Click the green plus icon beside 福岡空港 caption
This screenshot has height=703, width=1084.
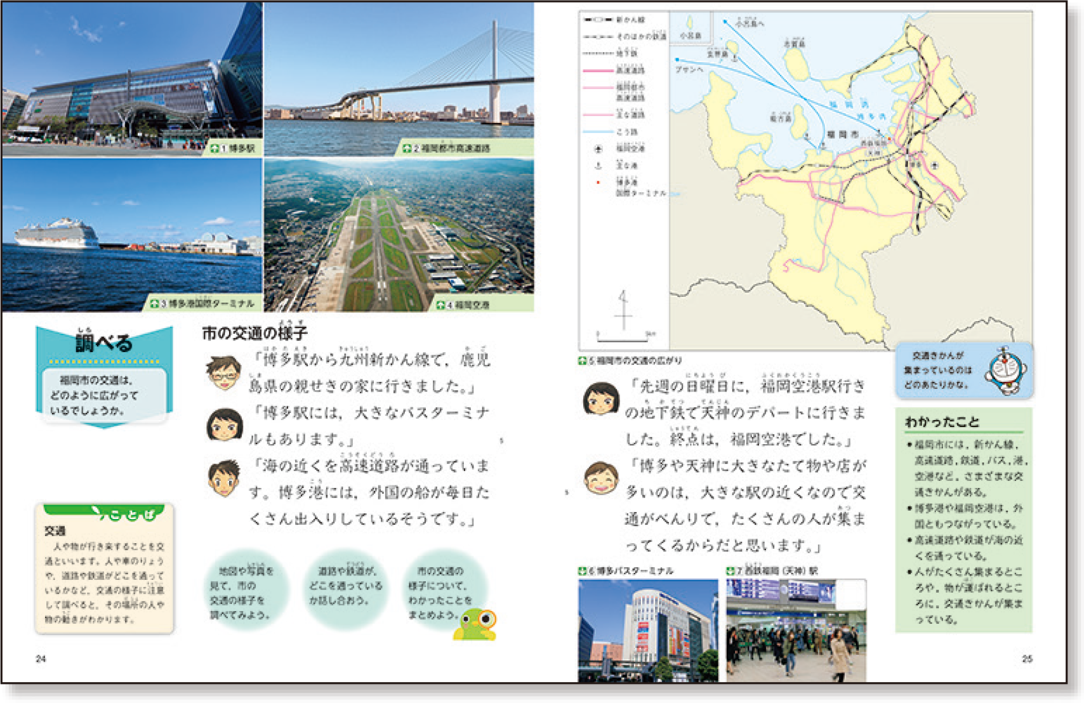[440, 305]
